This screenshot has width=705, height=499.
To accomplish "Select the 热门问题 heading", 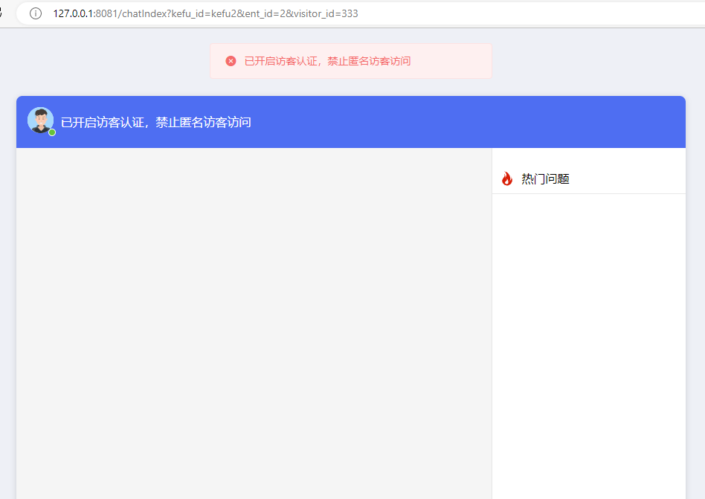I will pyautogui.click(x=545, y=179).
